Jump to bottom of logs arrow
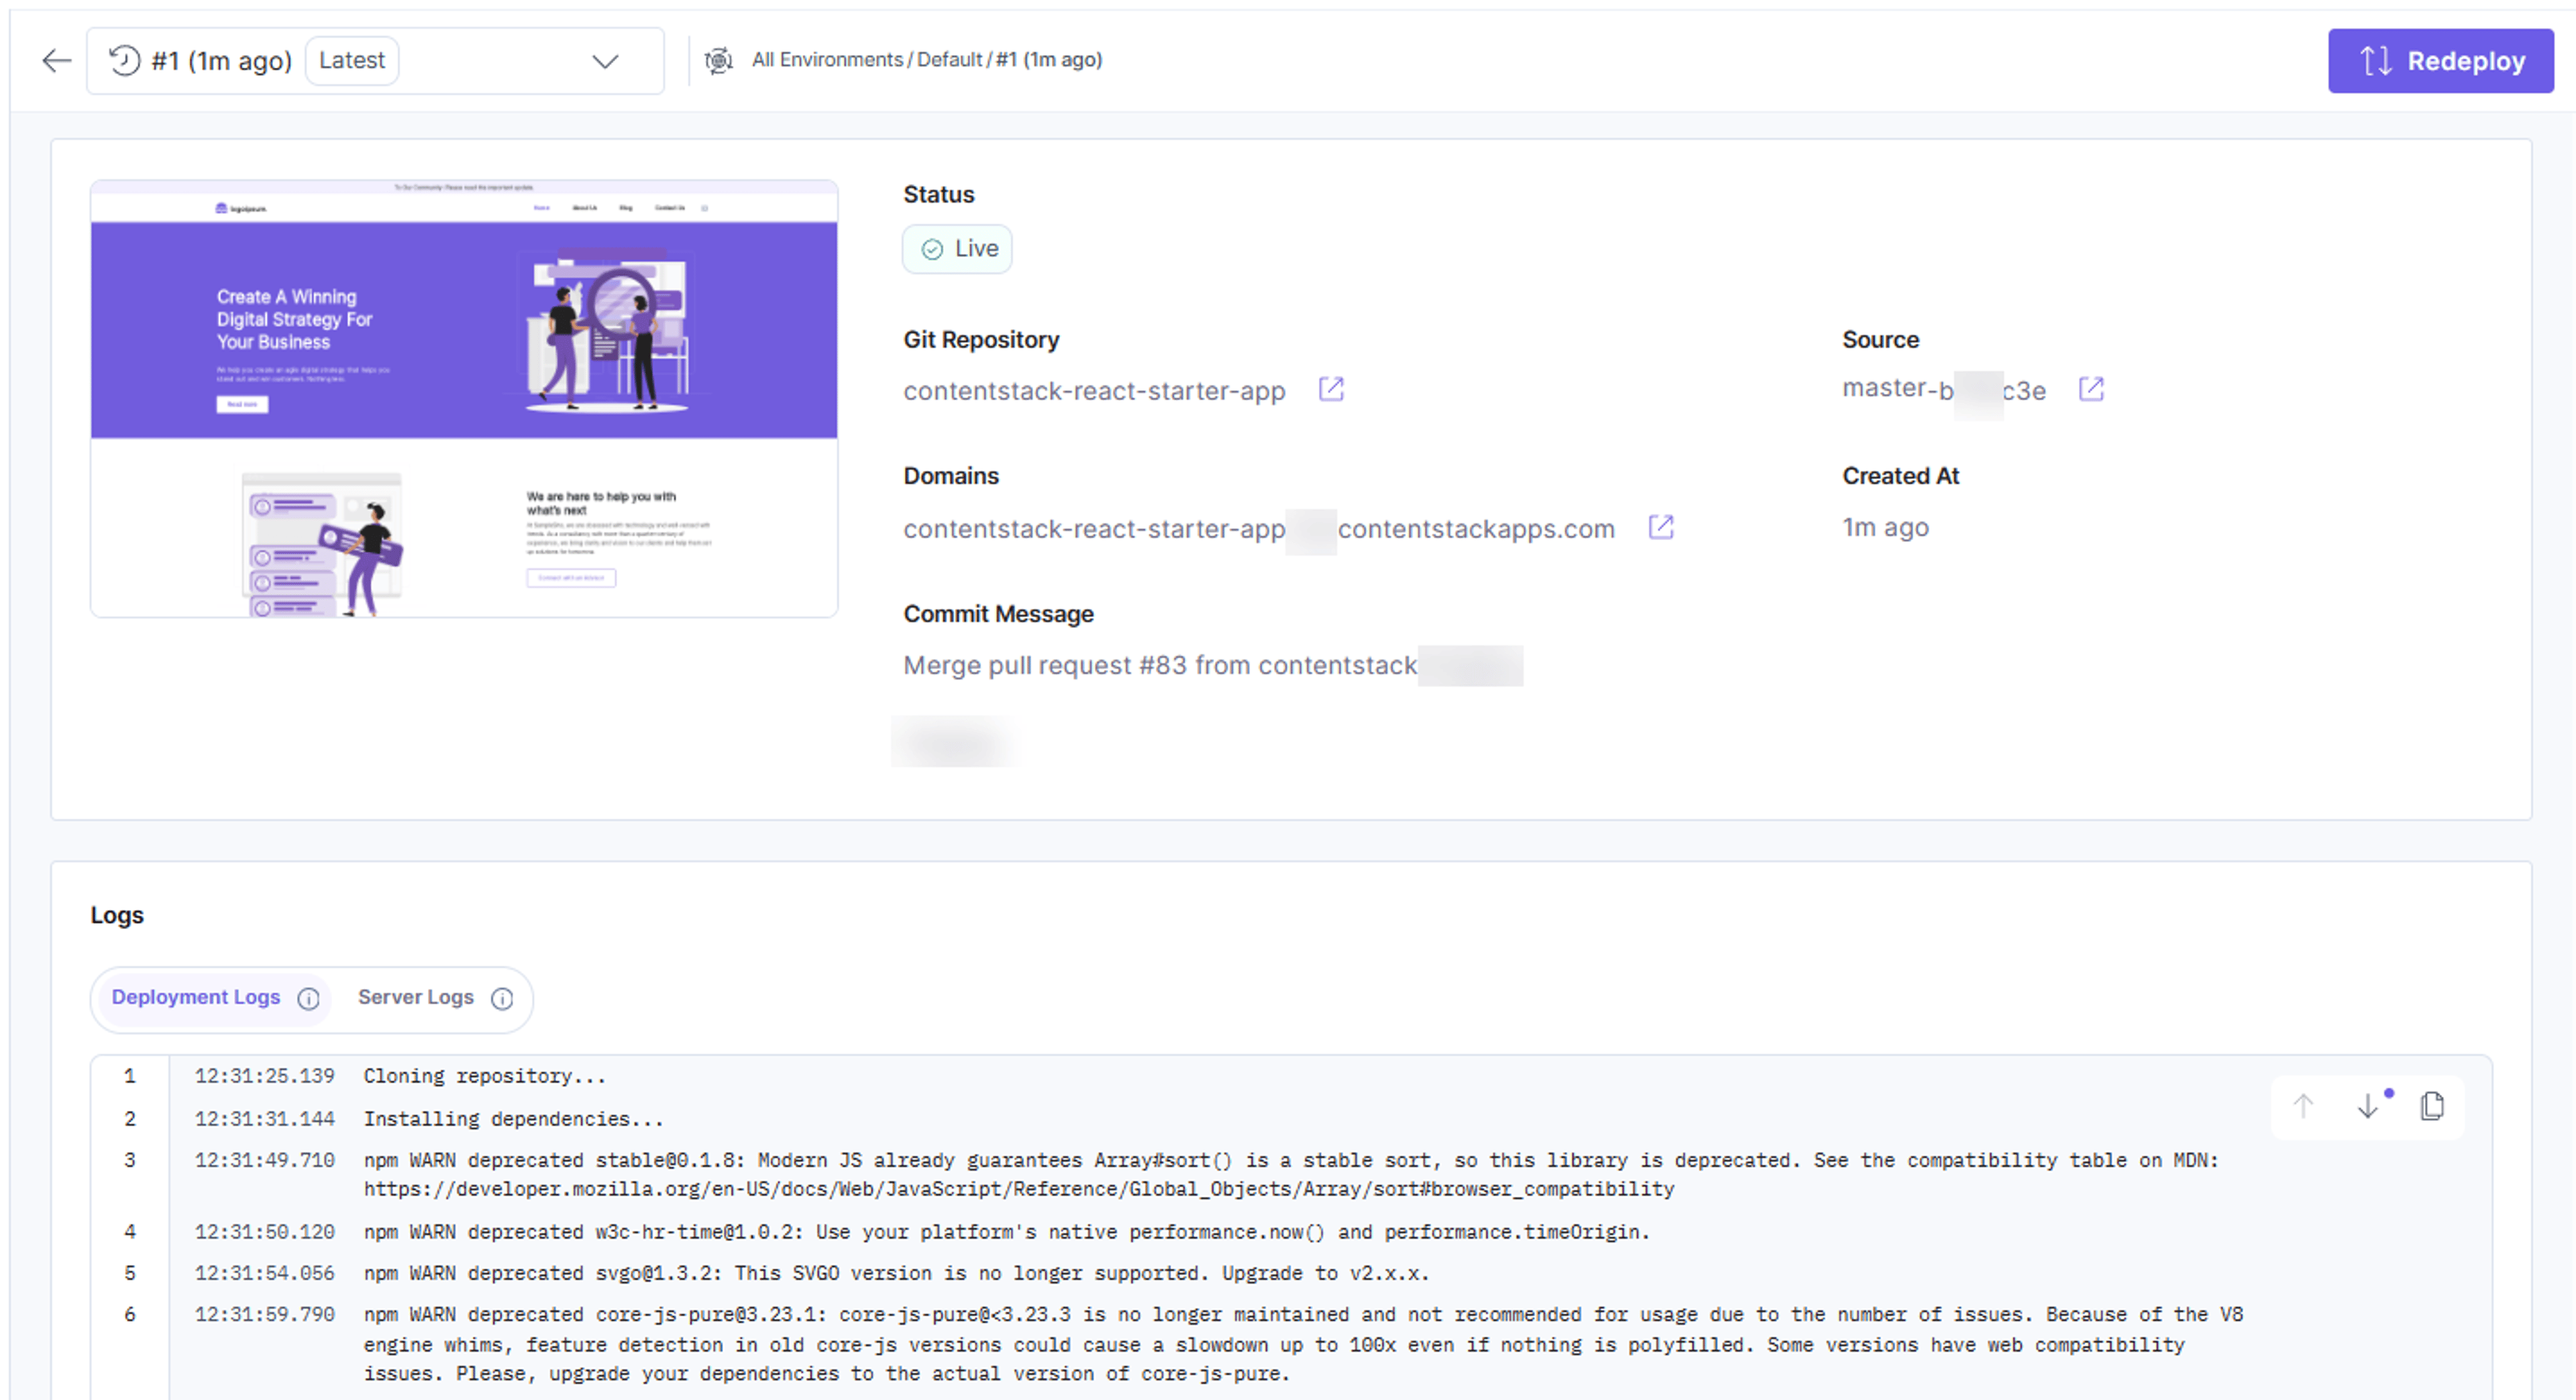Screen dimensions: 2576x1400 coord(2367,1107)
